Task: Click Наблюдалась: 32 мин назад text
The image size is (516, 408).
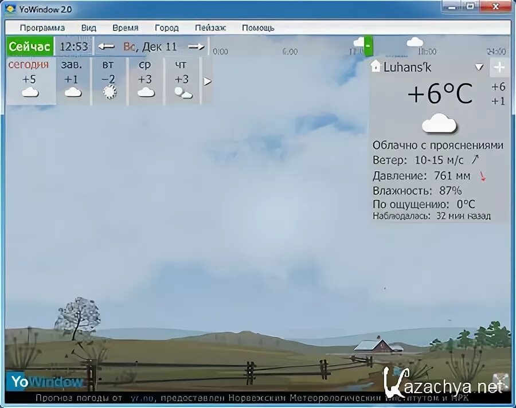Action: point(431,216)
